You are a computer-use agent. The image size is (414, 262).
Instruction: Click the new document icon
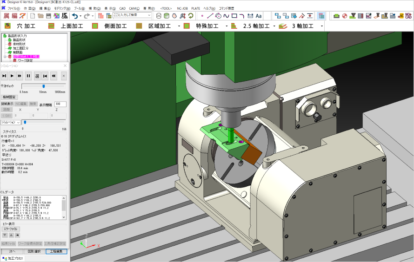click(x=33, y=15)
